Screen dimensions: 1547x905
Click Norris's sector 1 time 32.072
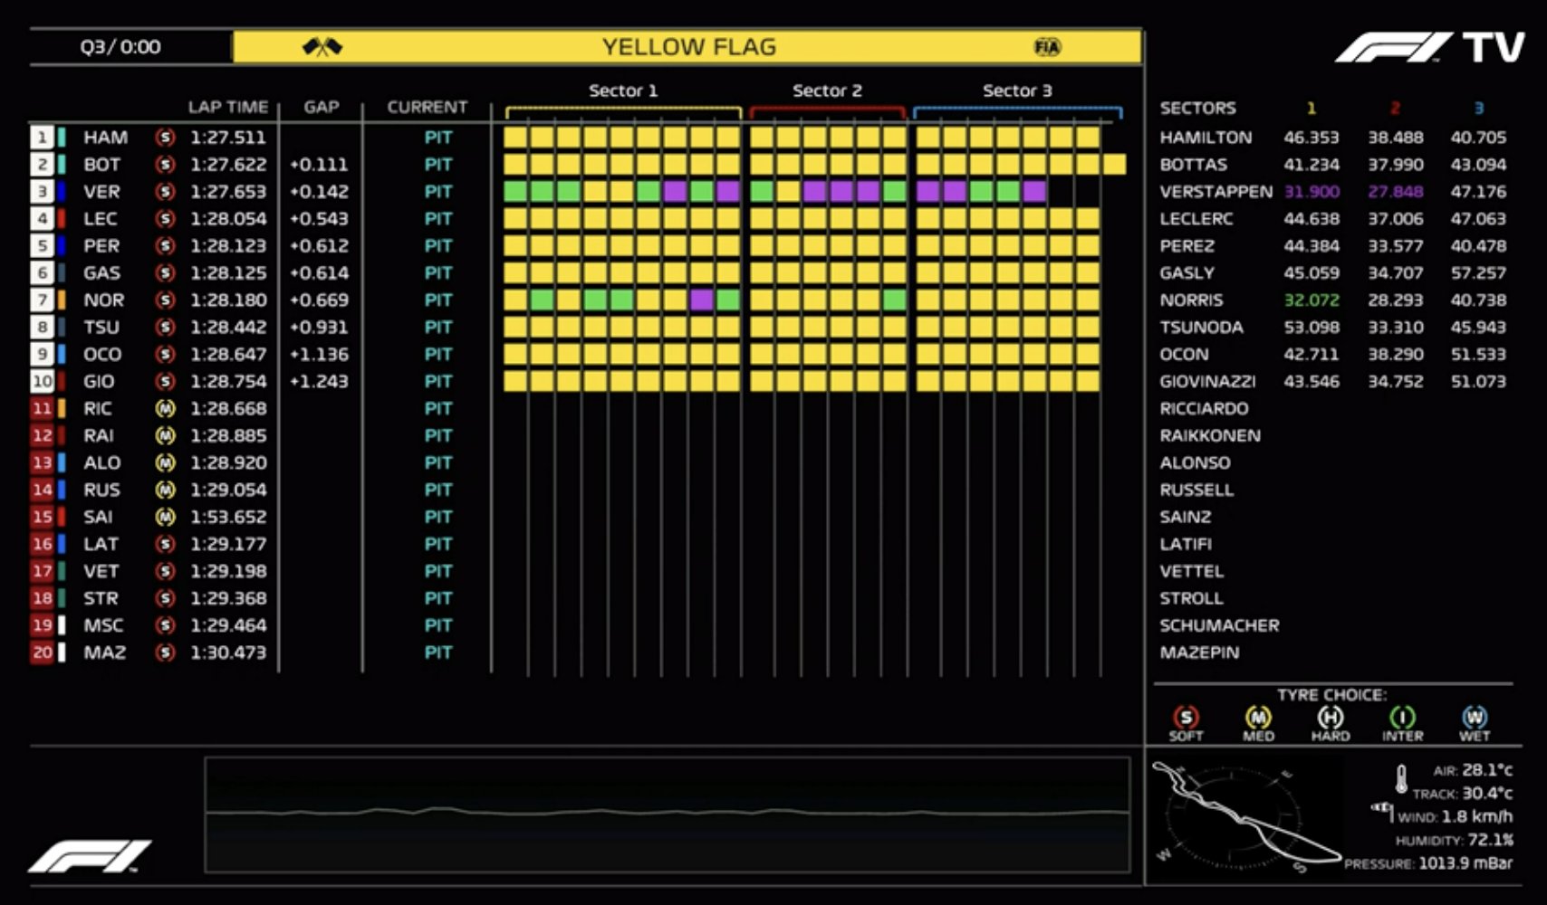tap(1312, 300)
